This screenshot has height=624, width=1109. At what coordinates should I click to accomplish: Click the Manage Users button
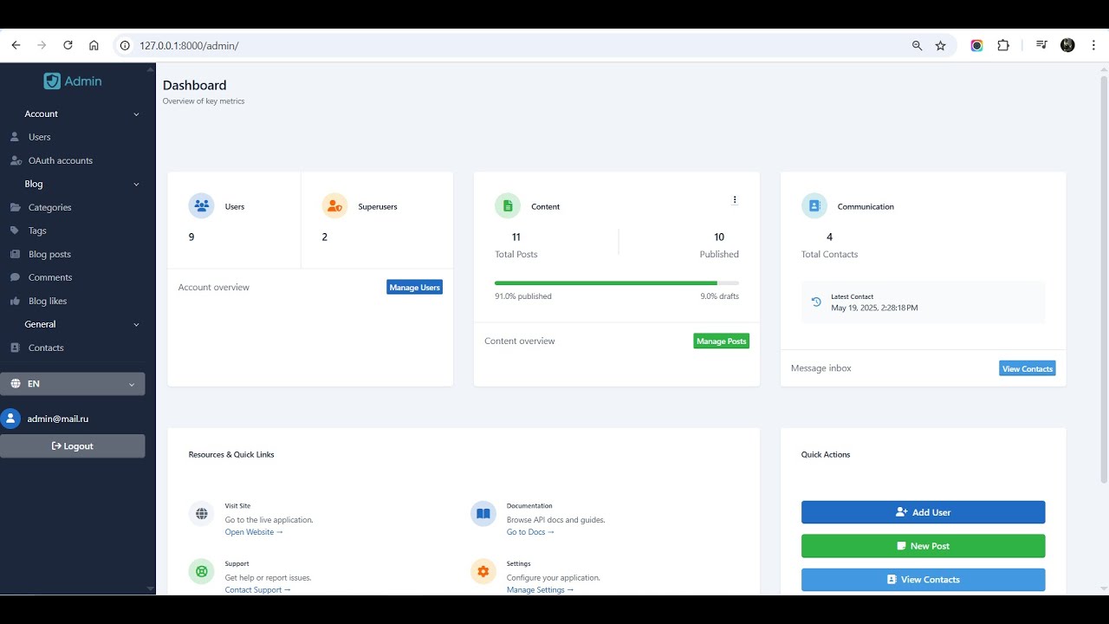click(x=414, y=286)
